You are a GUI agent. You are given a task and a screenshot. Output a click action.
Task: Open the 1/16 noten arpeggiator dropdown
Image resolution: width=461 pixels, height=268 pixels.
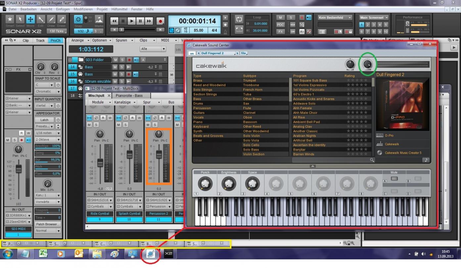(x=48, y=133)
